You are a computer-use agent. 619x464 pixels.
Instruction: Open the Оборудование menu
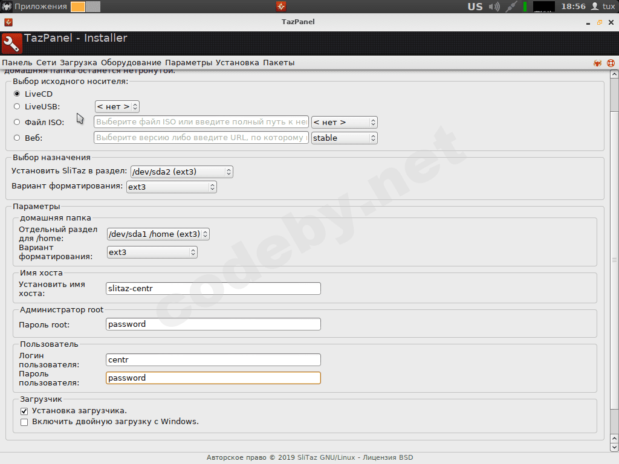131,63
